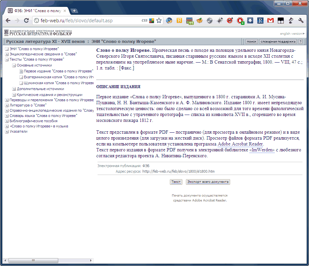Select Указатели tree label

[18, 131]
